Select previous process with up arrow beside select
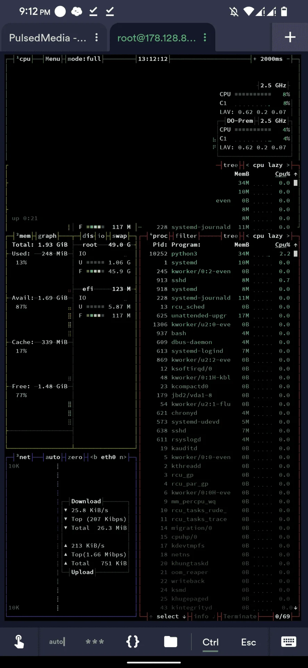Screen dimensions: 308x668 pyautogui.click(x=151, y=617)
